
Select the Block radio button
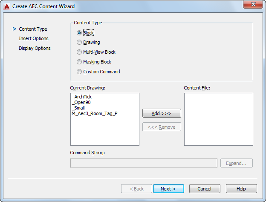79,33
